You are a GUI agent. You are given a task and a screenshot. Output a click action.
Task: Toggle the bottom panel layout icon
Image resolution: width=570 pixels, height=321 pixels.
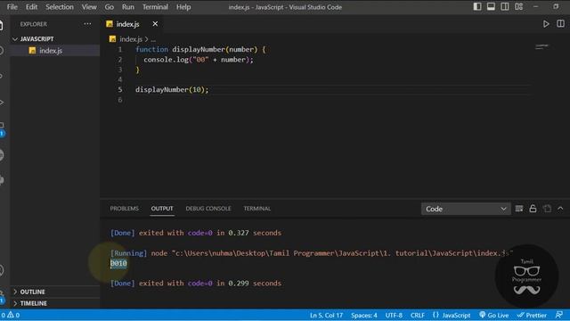pos(491,6)
